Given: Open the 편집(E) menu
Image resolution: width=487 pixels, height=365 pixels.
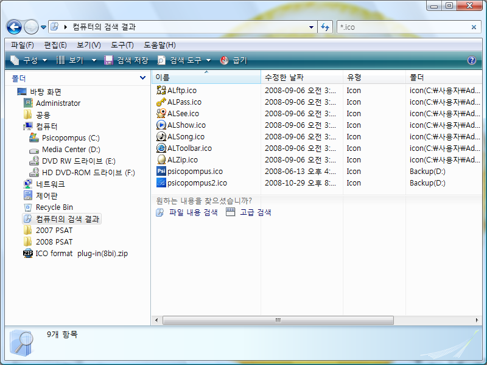Looking at the screenshot, I should 55,45.
